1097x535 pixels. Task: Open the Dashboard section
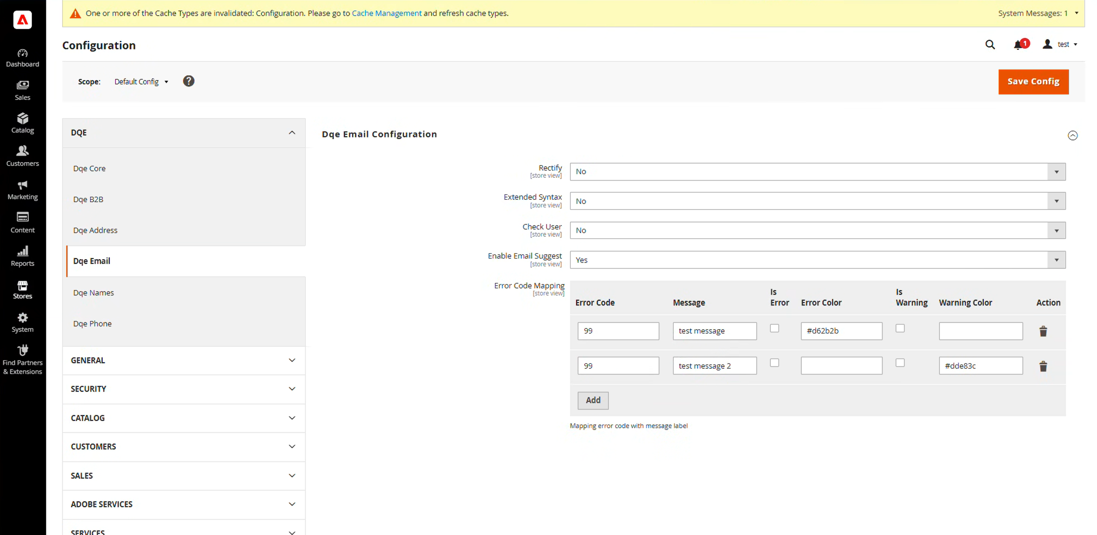22,58
